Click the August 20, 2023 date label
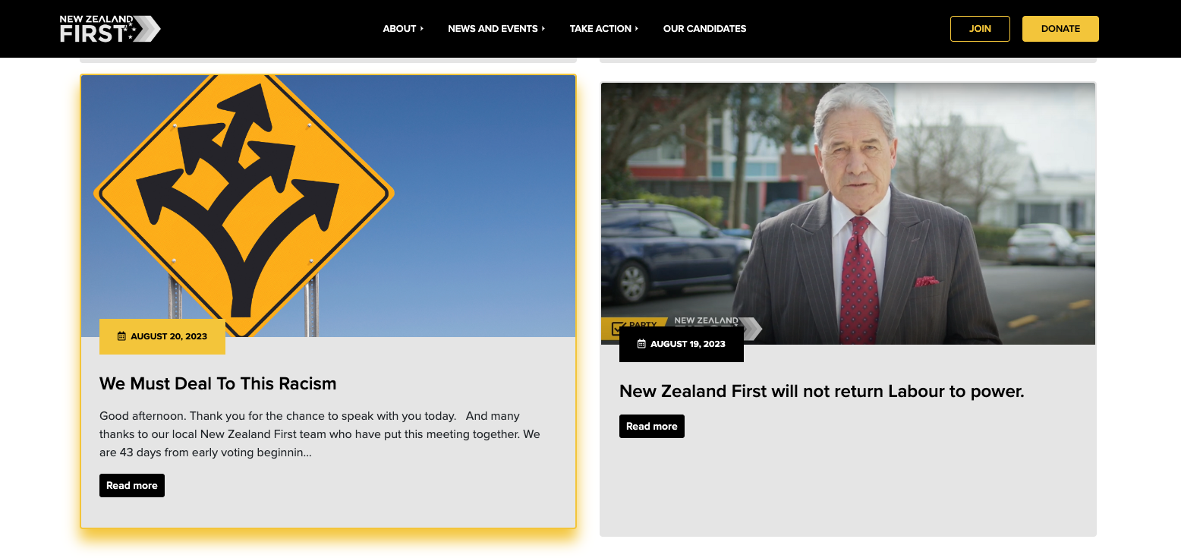This screenshot has height=558, width=1181. pos(168,336)
